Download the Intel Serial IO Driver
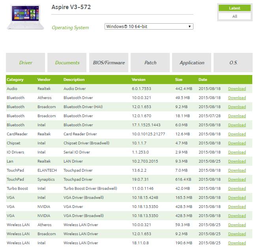Viewport: 257px width, 249px height. 237,152
